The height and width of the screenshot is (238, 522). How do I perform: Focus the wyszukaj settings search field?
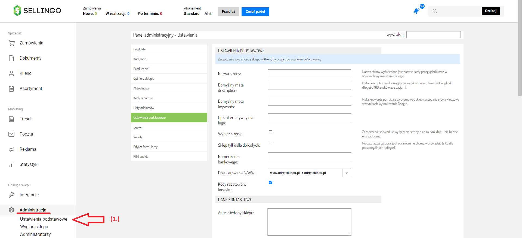434,35
